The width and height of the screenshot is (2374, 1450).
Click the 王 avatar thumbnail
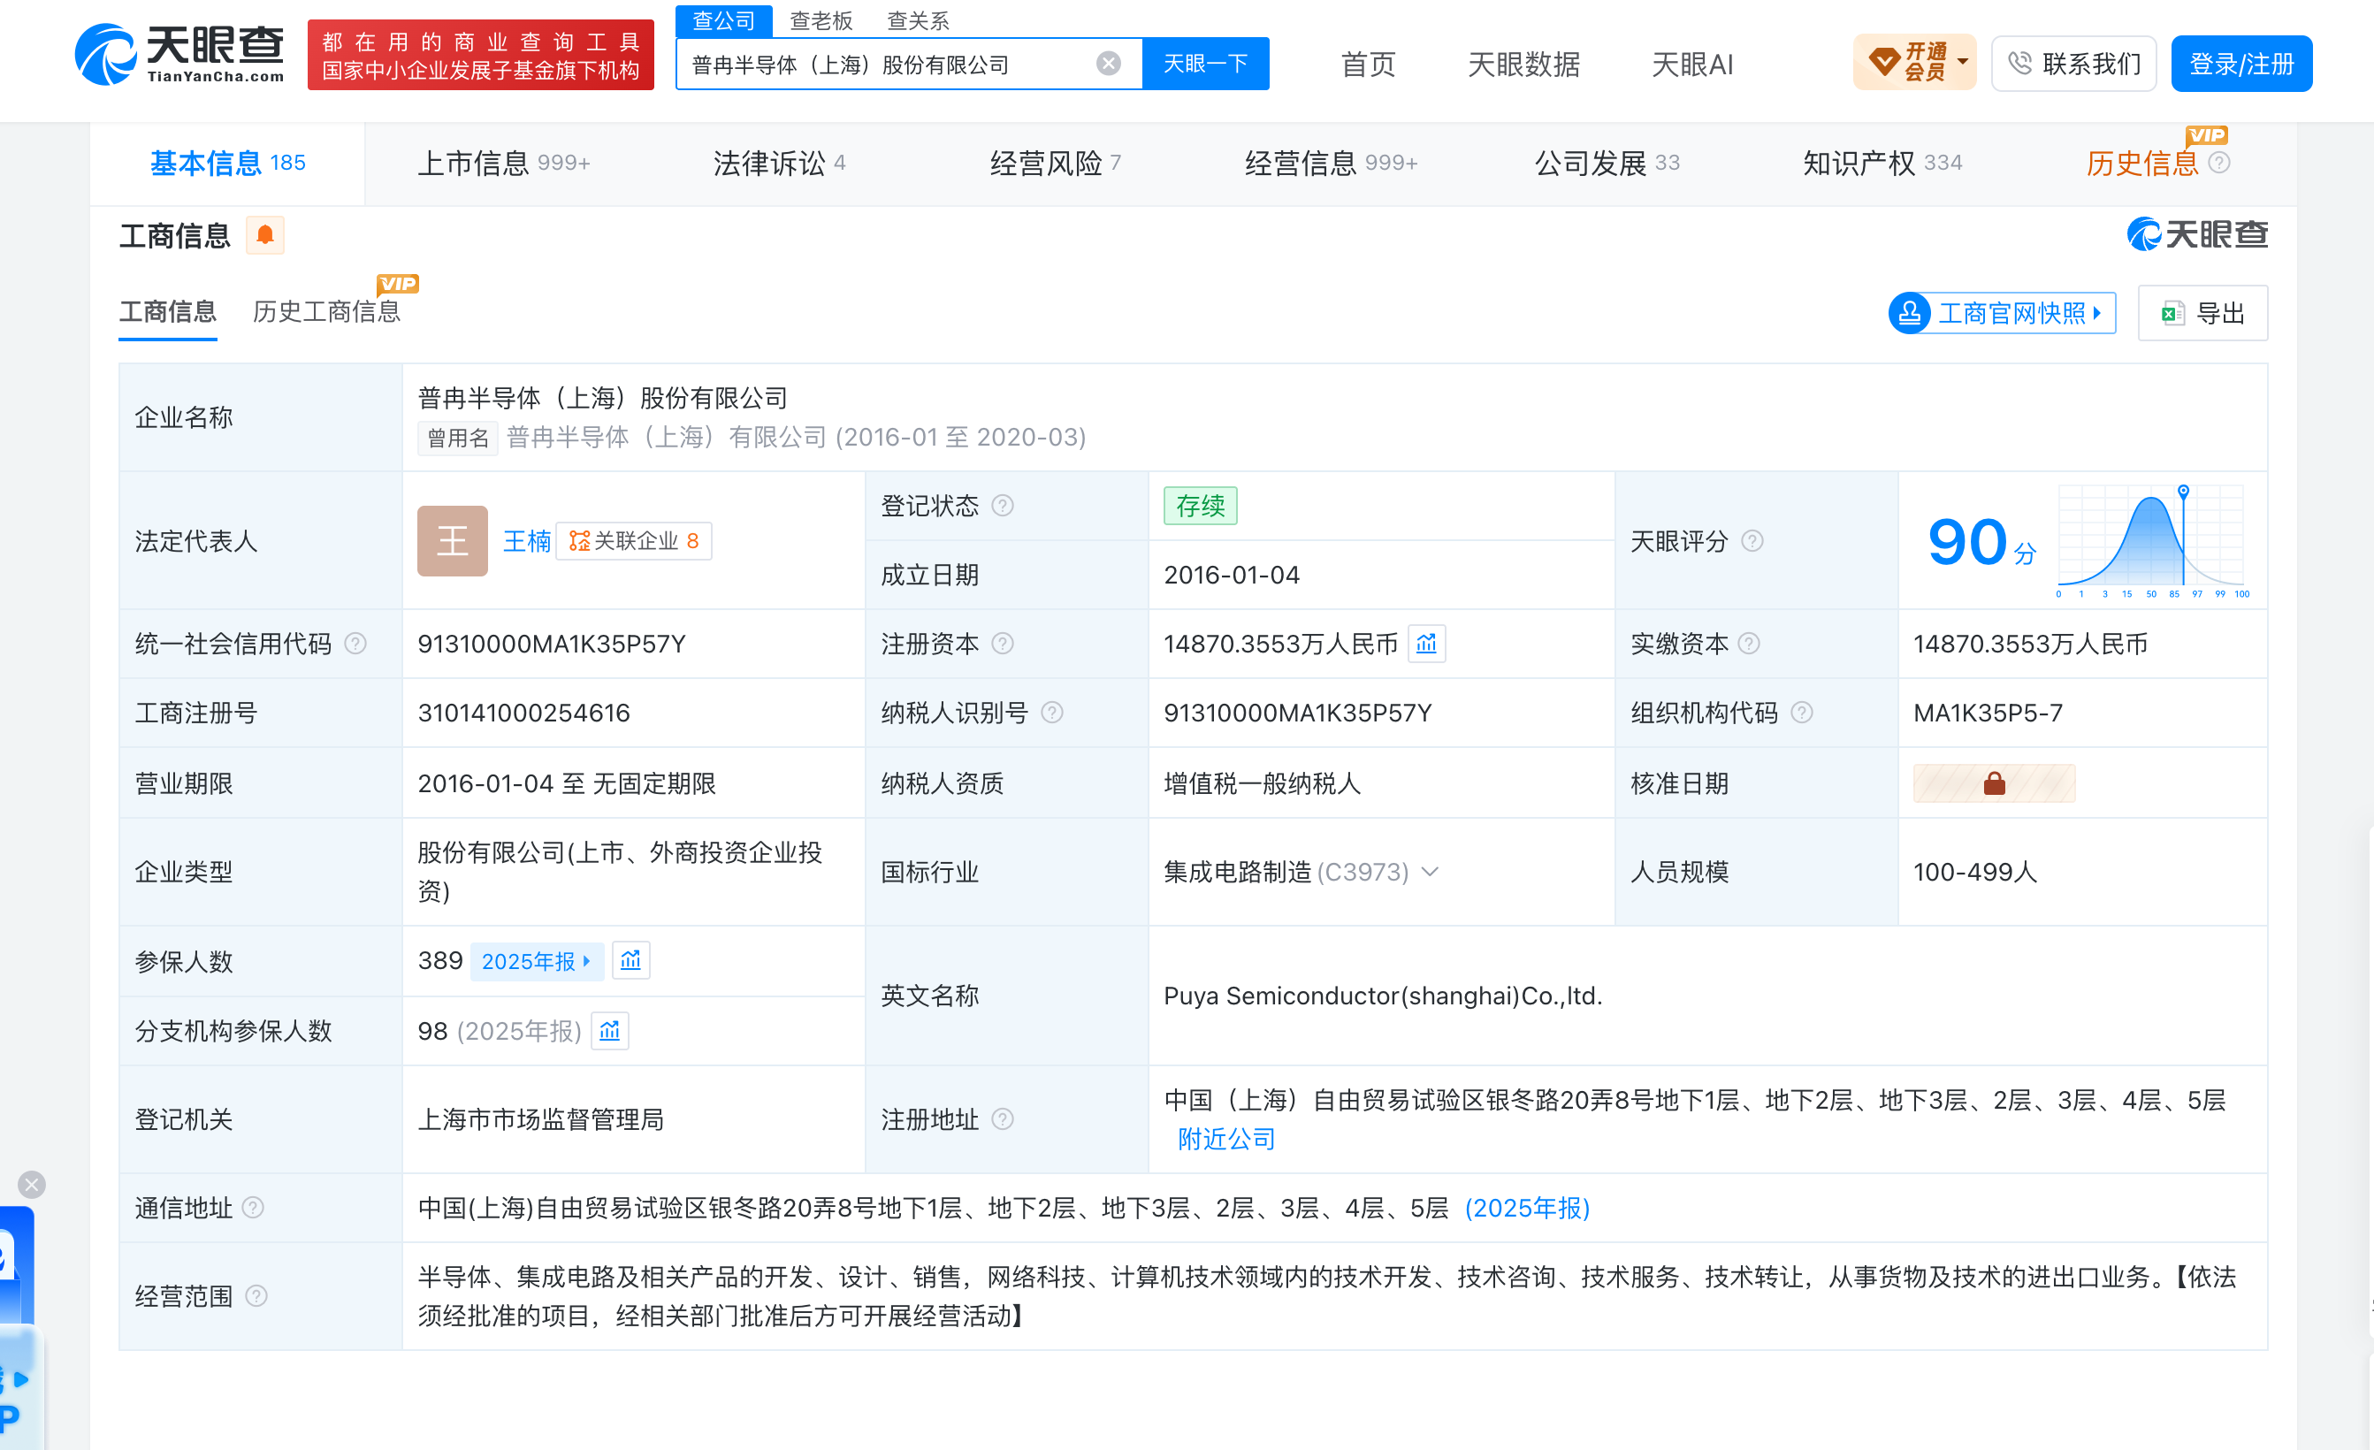[x=453, y=541]
